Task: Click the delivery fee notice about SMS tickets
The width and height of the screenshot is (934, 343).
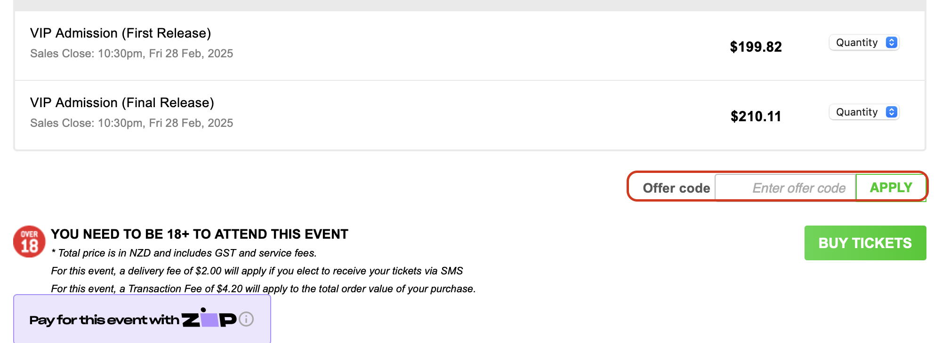Action: click(257, 271)
